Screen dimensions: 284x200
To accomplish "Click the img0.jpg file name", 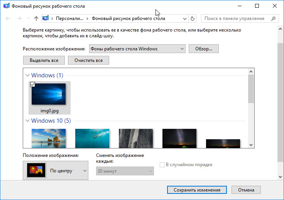I will pos(49,111).
